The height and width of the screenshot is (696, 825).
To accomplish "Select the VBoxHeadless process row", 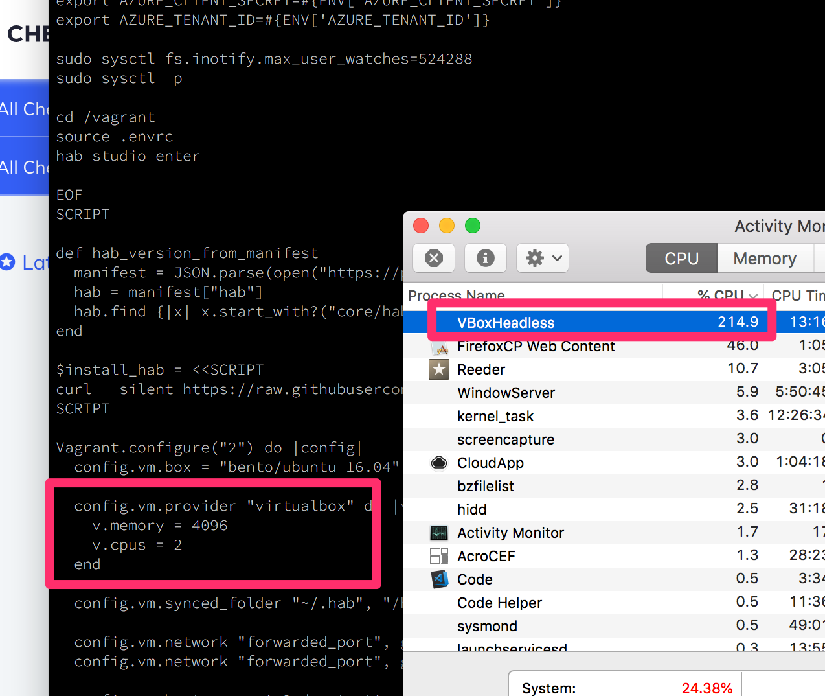I will coord(614,322).
